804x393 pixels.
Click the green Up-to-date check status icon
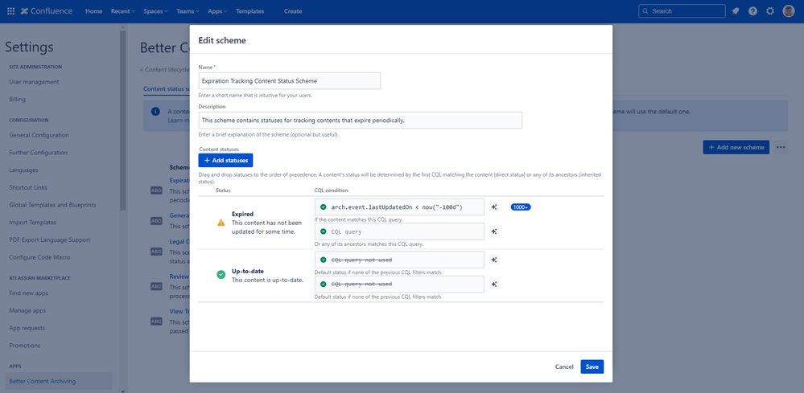tap(221, 274)
